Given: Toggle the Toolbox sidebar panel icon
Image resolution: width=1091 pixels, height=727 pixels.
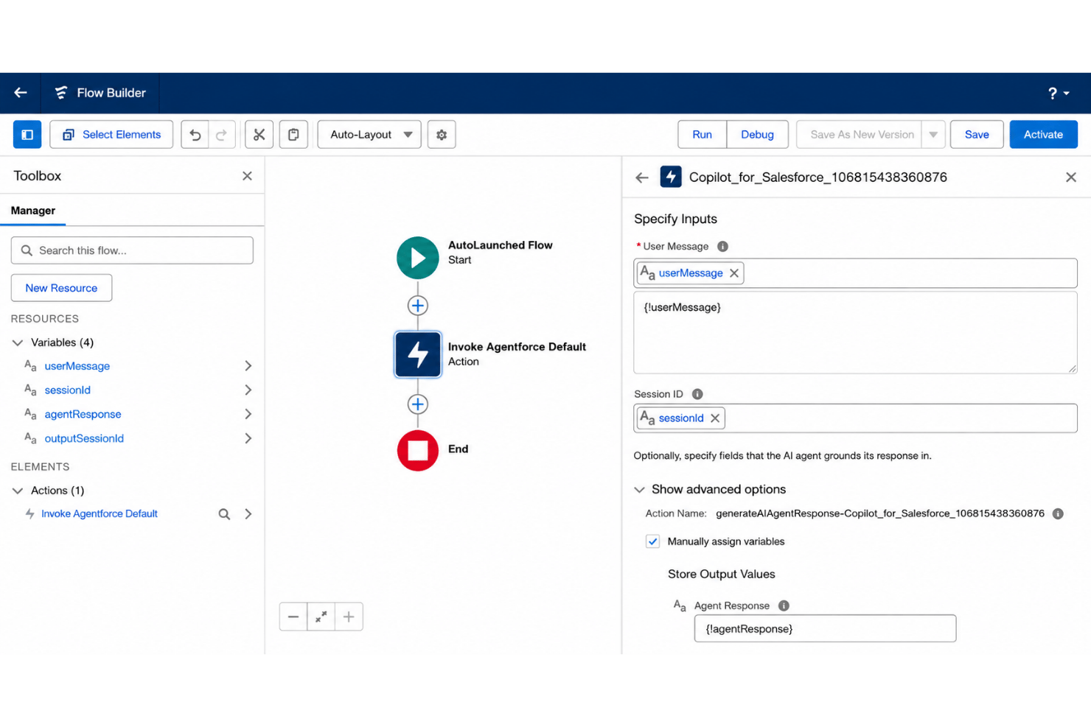Looking at the screenshot, I should click(27, 135).
